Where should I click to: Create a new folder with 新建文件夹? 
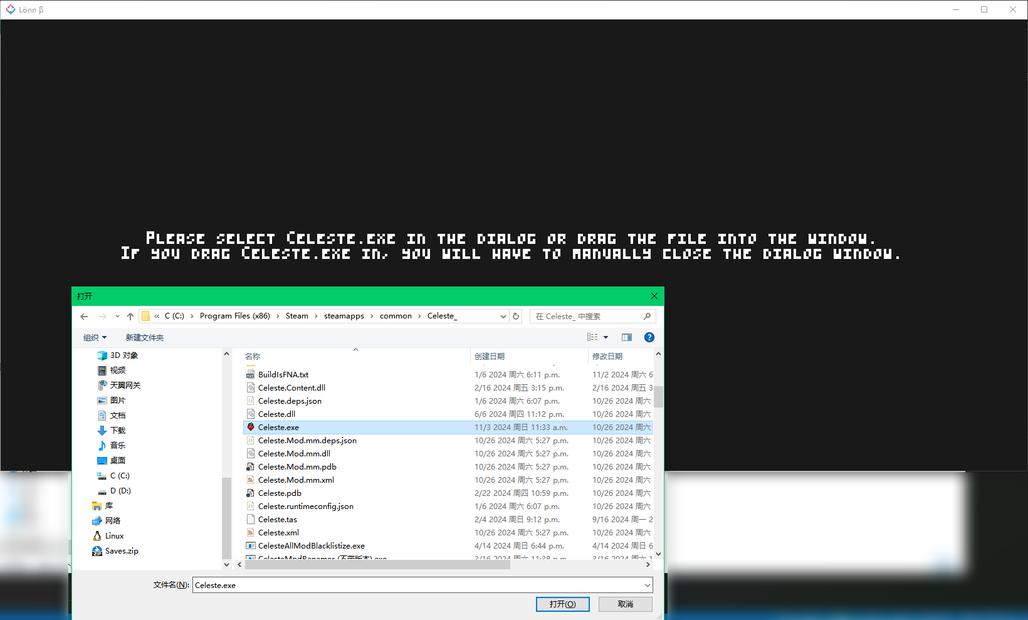pos(144,337)
